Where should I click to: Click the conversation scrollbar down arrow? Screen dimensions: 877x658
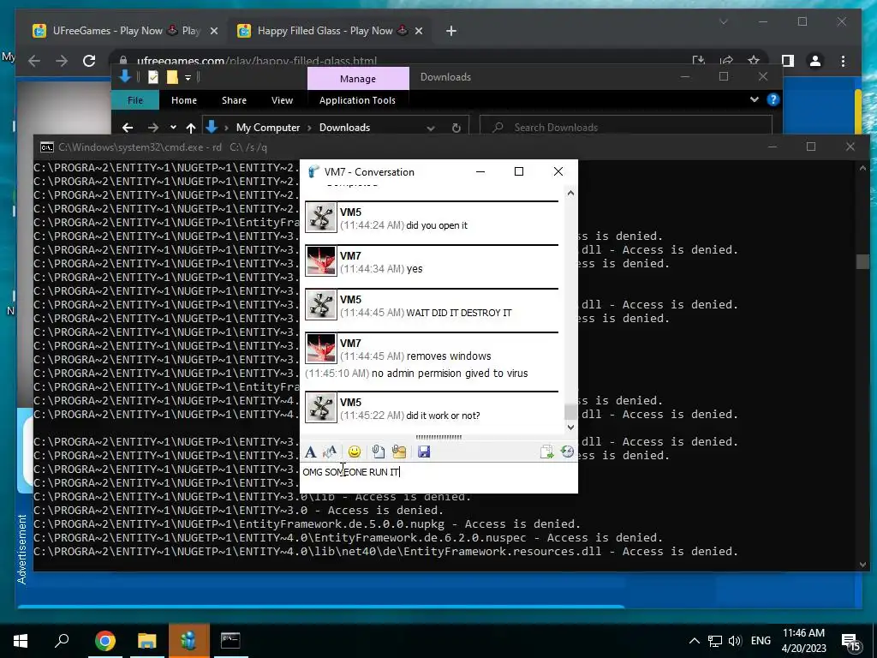point(570,427)
